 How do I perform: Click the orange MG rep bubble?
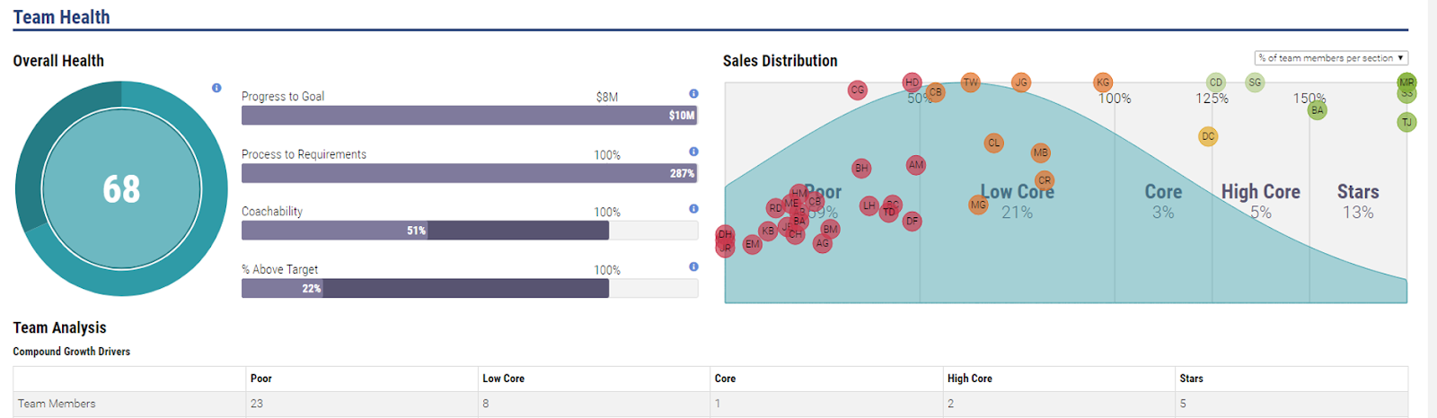(x=978, y=205)
